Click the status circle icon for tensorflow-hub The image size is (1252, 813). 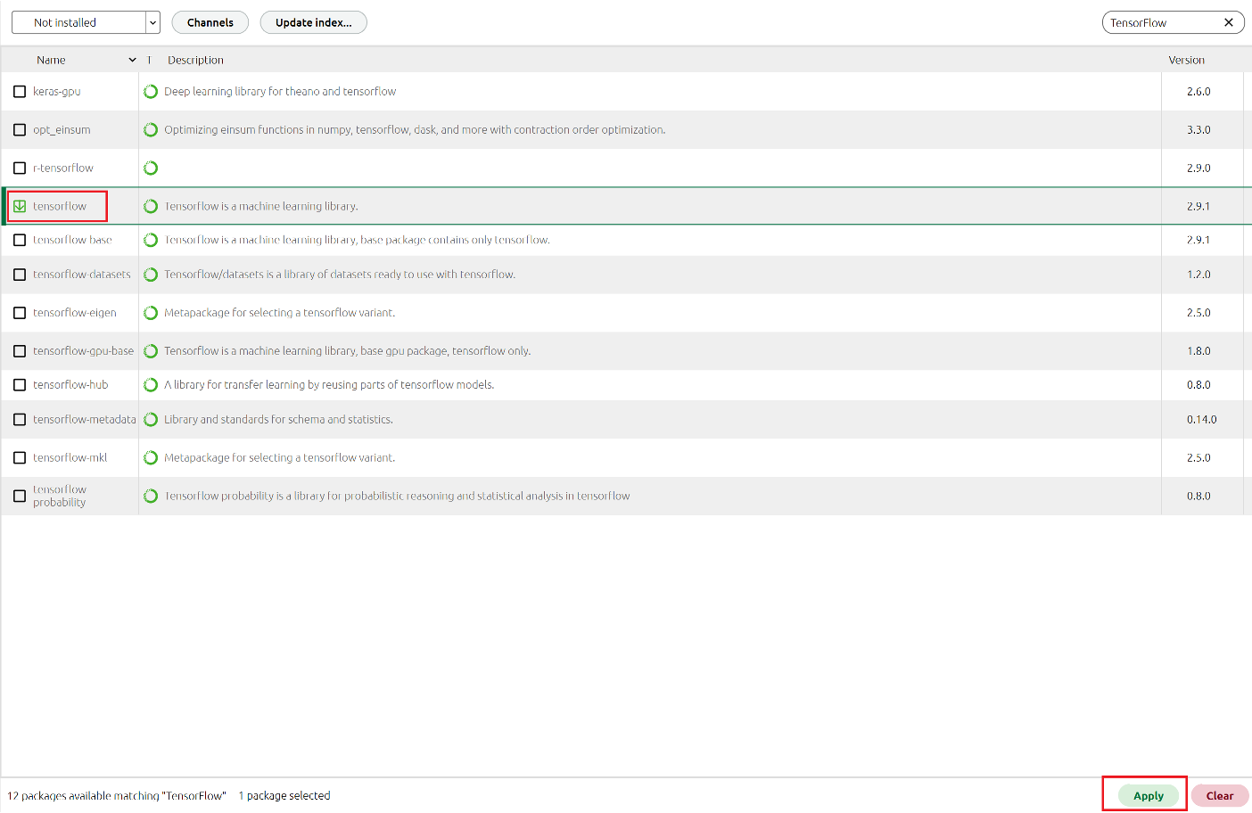pos(151,385)
